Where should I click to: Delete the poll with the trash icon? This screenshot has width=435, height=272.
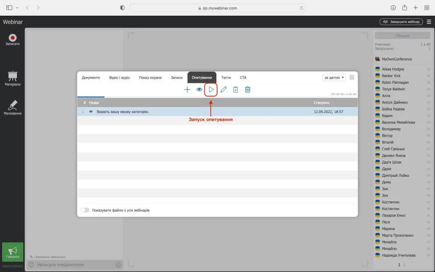(x=248, y=90)
